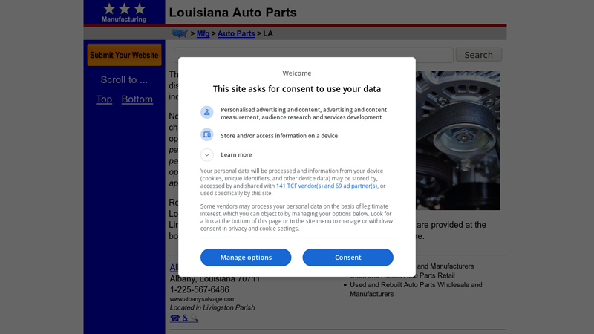Click the Submit Your Website button
The image size is (594, 334).
(x=124, y=55)
